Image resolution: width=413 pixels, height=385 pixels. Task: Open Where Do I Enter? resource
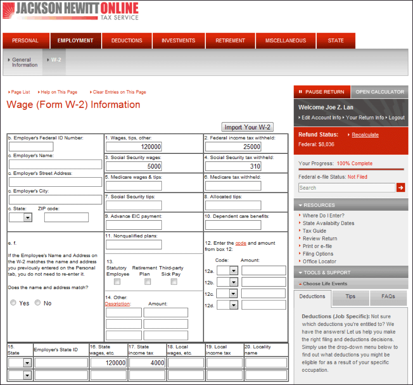pos(323,216)
